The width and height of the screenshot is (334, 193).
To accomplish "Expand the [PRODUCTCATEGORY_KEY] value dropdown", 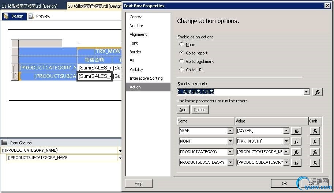I will click(x=286, y=152).
